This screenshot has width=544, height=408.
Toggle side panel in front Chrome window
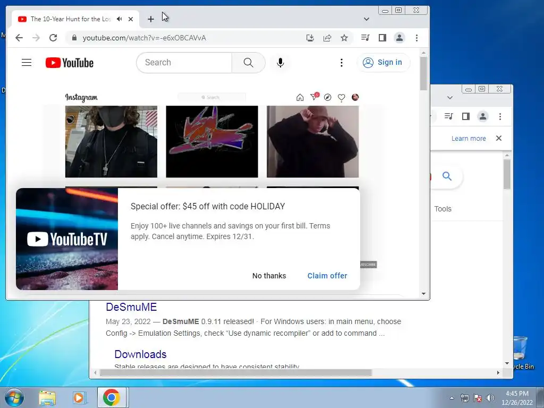coord(382,38)
